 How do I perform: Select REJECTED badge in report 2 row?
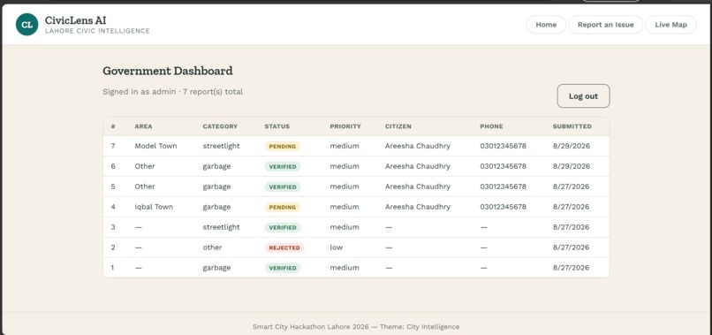[284, 247]
